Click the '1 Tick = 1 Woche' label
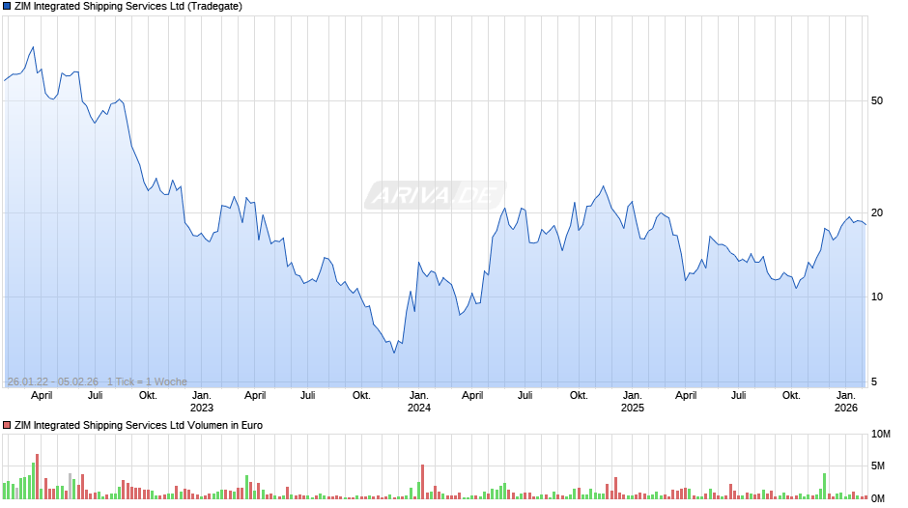This screenshot has width=908, height=508. pyautogui.click(x=147, y=381)
